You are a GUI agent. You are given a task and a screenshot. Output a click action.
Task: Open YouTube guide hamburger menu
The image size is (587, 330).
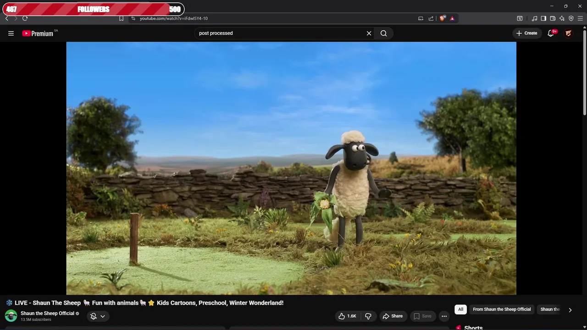click(x=11, y=33)
